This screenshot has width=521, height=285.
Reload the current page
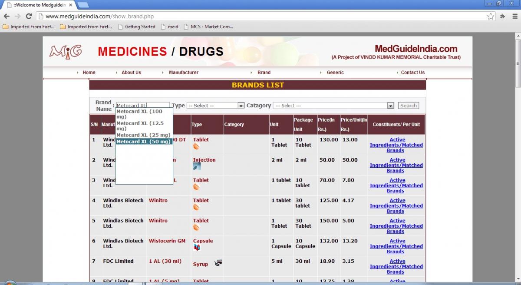[x=29, y=17]
